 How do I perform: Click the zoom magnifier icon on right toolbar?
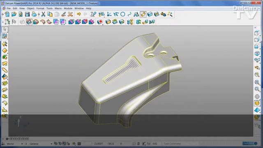(257, 74)
